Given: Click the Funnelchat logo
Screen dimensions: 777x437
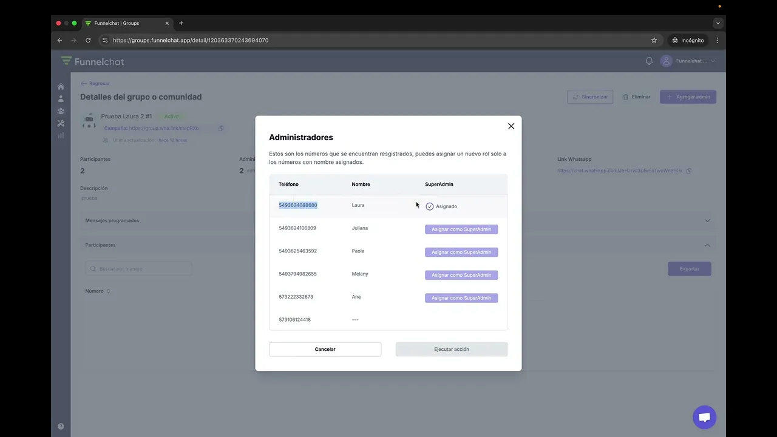Looking at the screenshot, I should 92,61.
